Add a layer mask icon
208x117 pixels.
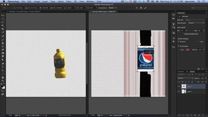click(187, 115)
